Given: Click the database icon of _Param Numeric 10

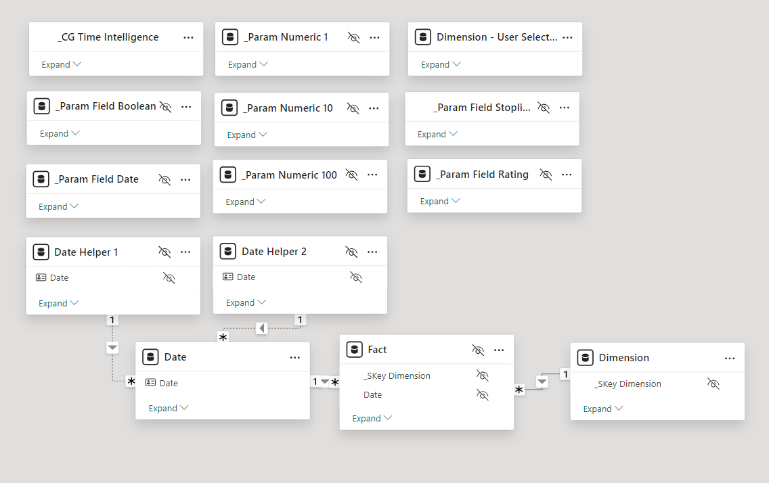Looking at the screenshot, I should pyautogui.click(x=229, y=108).
